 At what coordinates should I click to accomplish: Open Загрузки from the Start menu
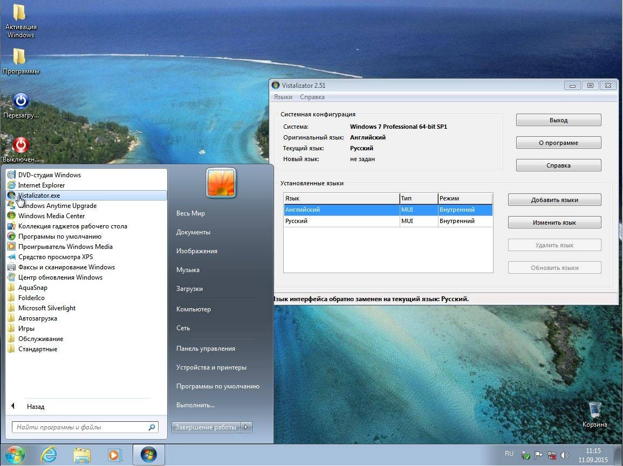tap(189, 289)
